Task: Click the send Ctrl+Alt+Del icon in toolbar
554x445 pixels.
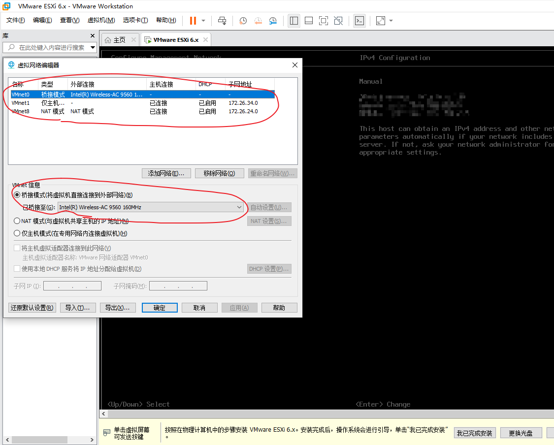Action: (x=222, y=21)
